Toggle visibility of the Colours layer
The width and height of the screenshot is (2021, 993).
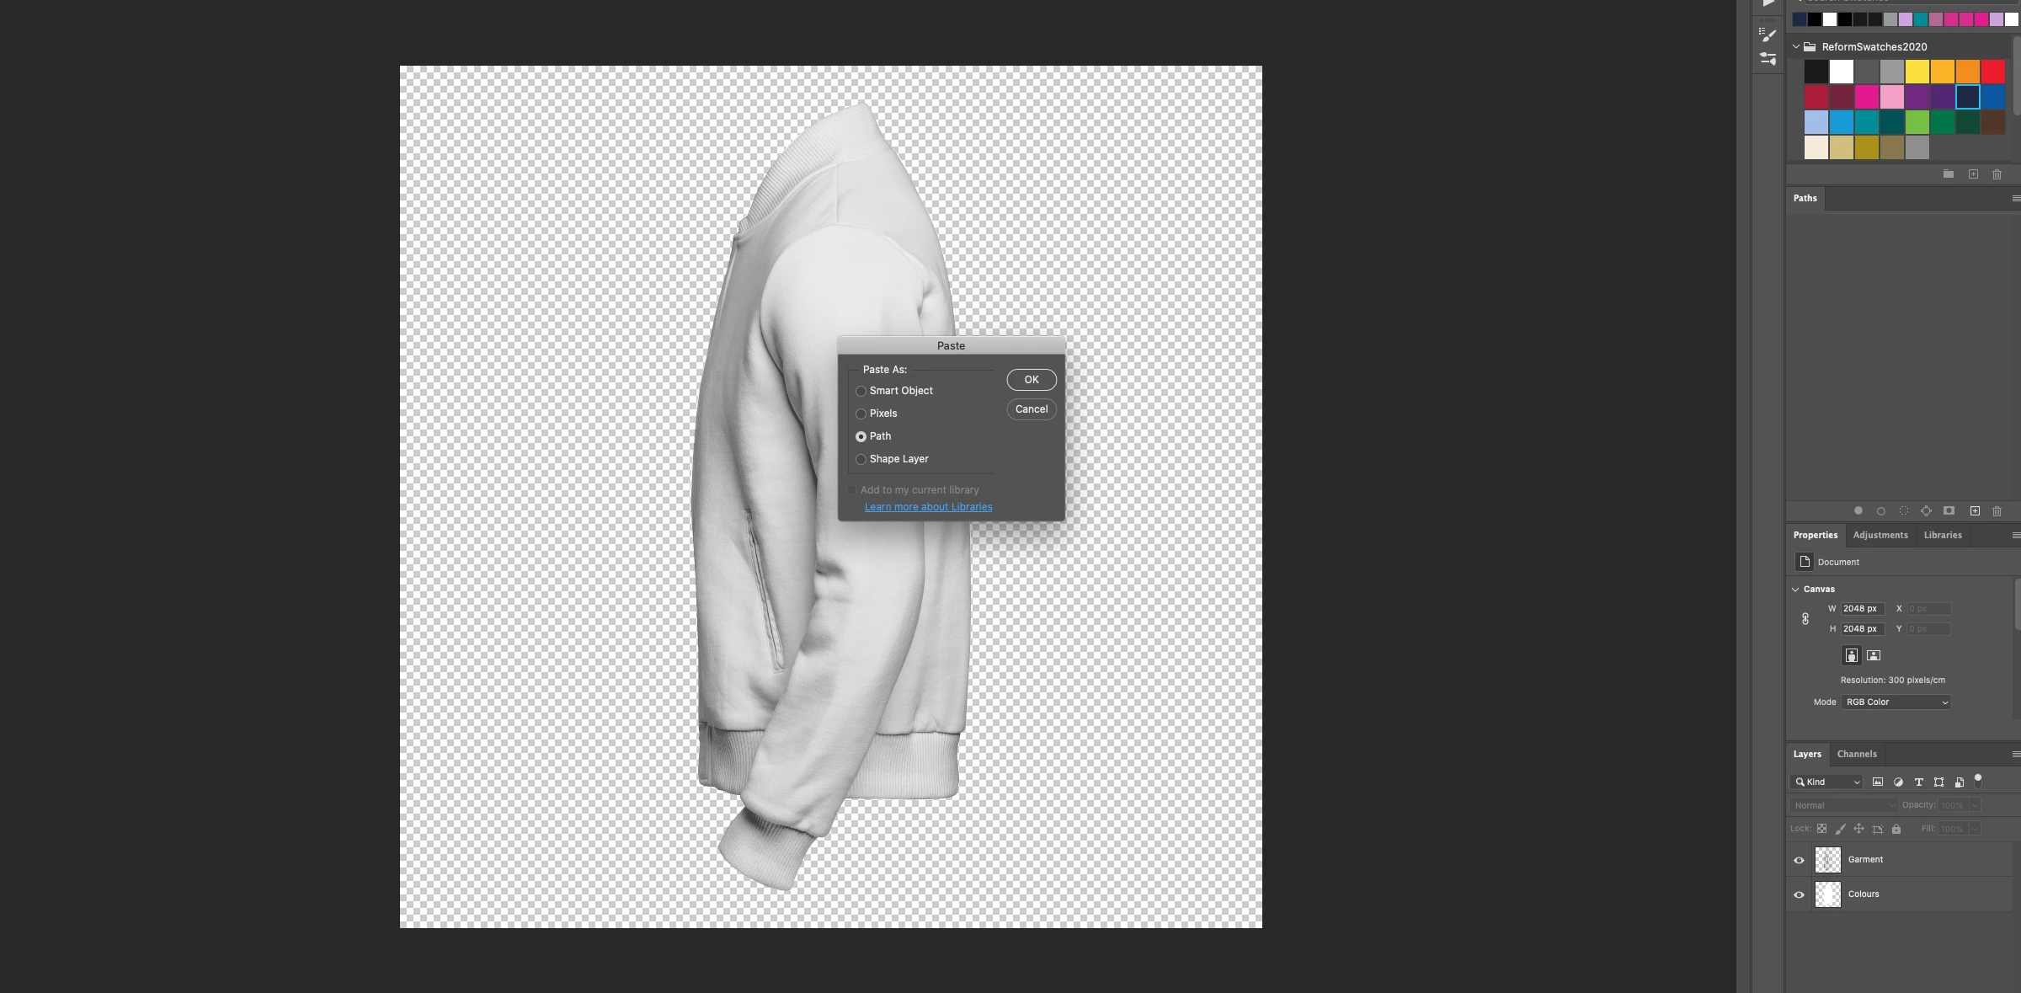pos(1800,894)
